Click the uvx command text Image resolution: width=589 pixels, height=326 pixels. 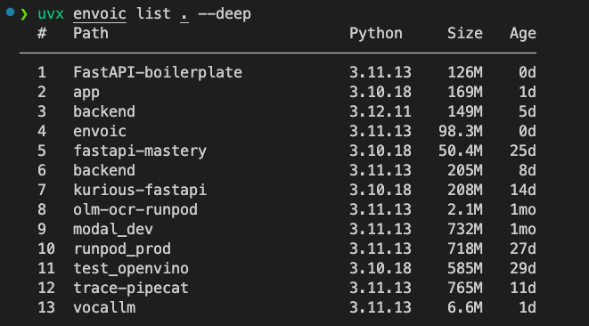[x=51, y=14]
